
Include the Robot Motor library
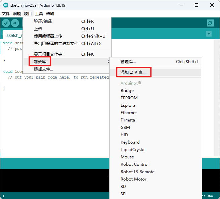point(156,179)
